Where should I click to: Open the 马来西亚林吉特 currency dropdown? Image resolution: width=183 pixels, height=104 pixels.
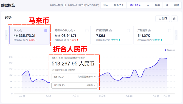pyautogui.click(x=87, y=77)
